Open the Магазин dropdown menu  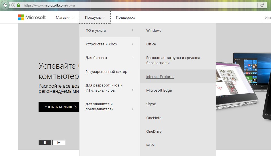pyautogui.click(x=65, y=18)
